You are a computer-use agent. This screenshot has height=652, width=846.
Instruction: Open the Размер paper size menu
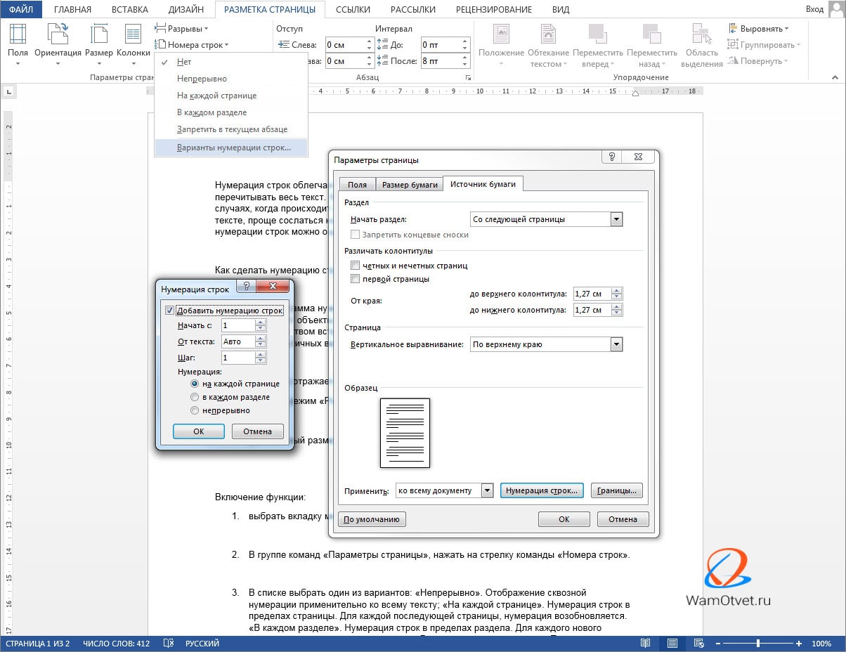(98, 43)
